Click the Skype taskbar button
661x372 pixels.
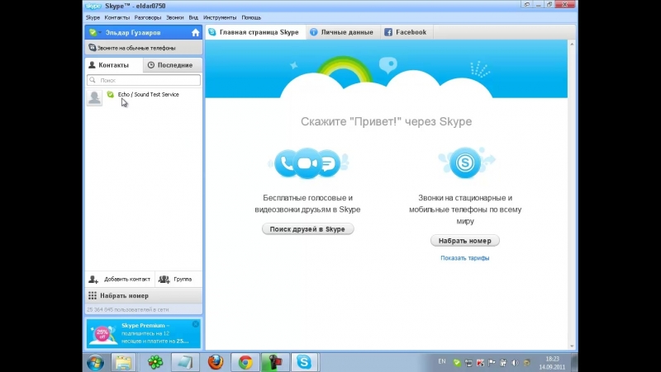pyautogui.click(x=304, y=362)
